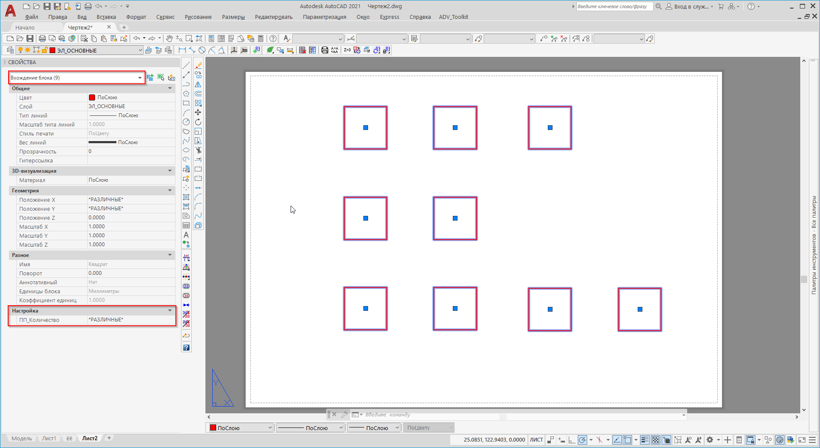Select the Rotate tool
The width and height of the screenshot is (820, 448).
[x=198, y=122]
